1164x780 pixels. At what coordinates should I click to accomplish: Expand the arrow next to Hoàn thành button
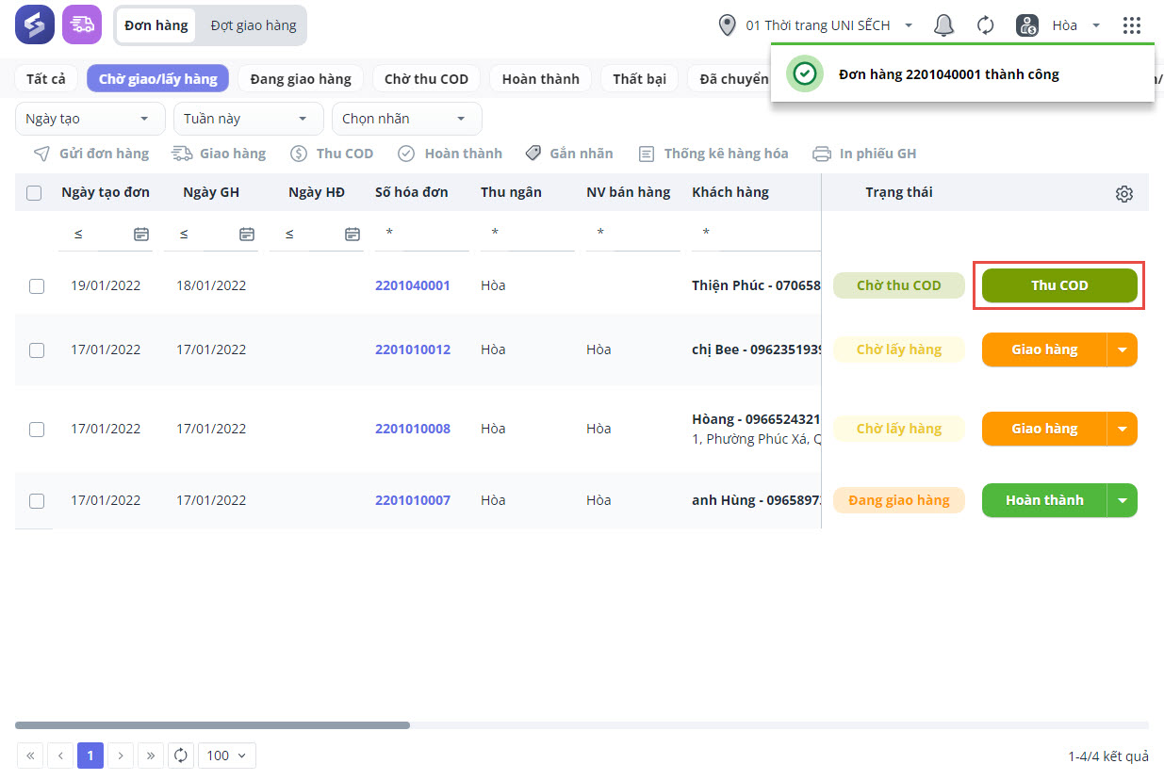tap(1122, 501)
